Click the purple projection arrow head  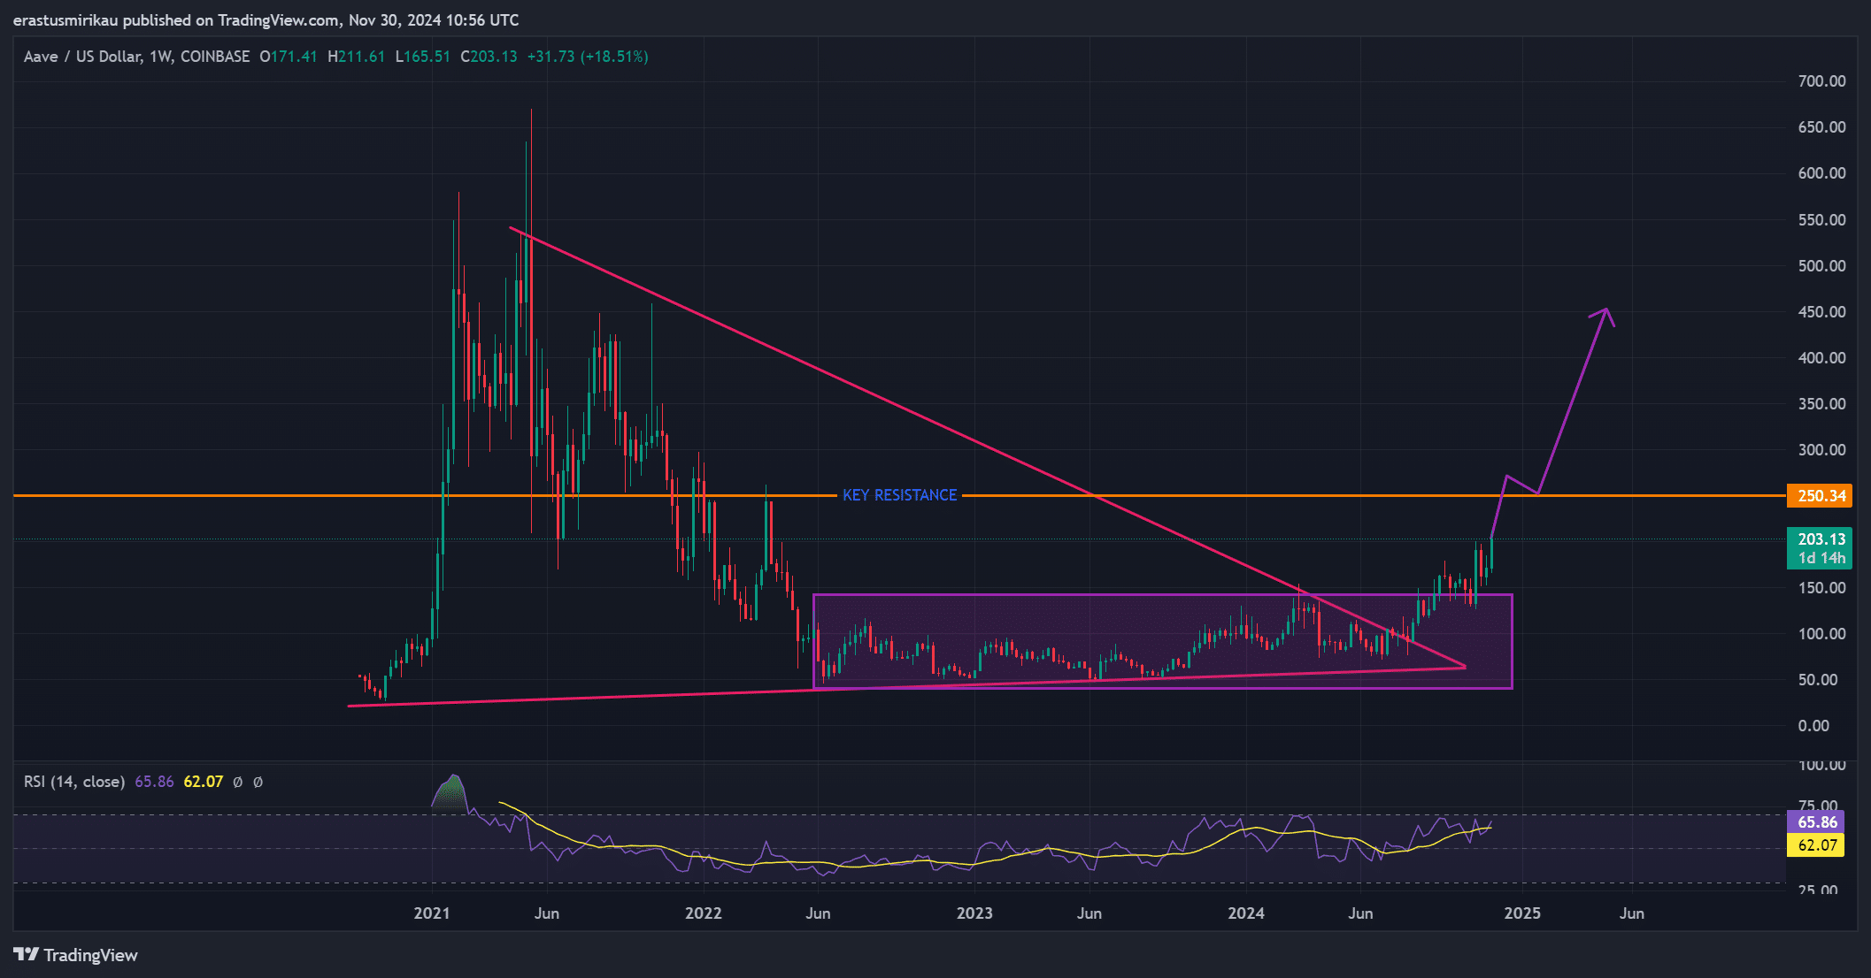pos(1605,312)
